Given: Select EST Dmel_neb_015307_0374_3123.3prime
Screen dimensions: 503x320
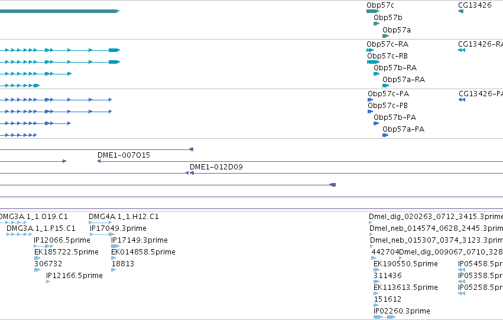Looking at the screenshot, I should (436, 240).
